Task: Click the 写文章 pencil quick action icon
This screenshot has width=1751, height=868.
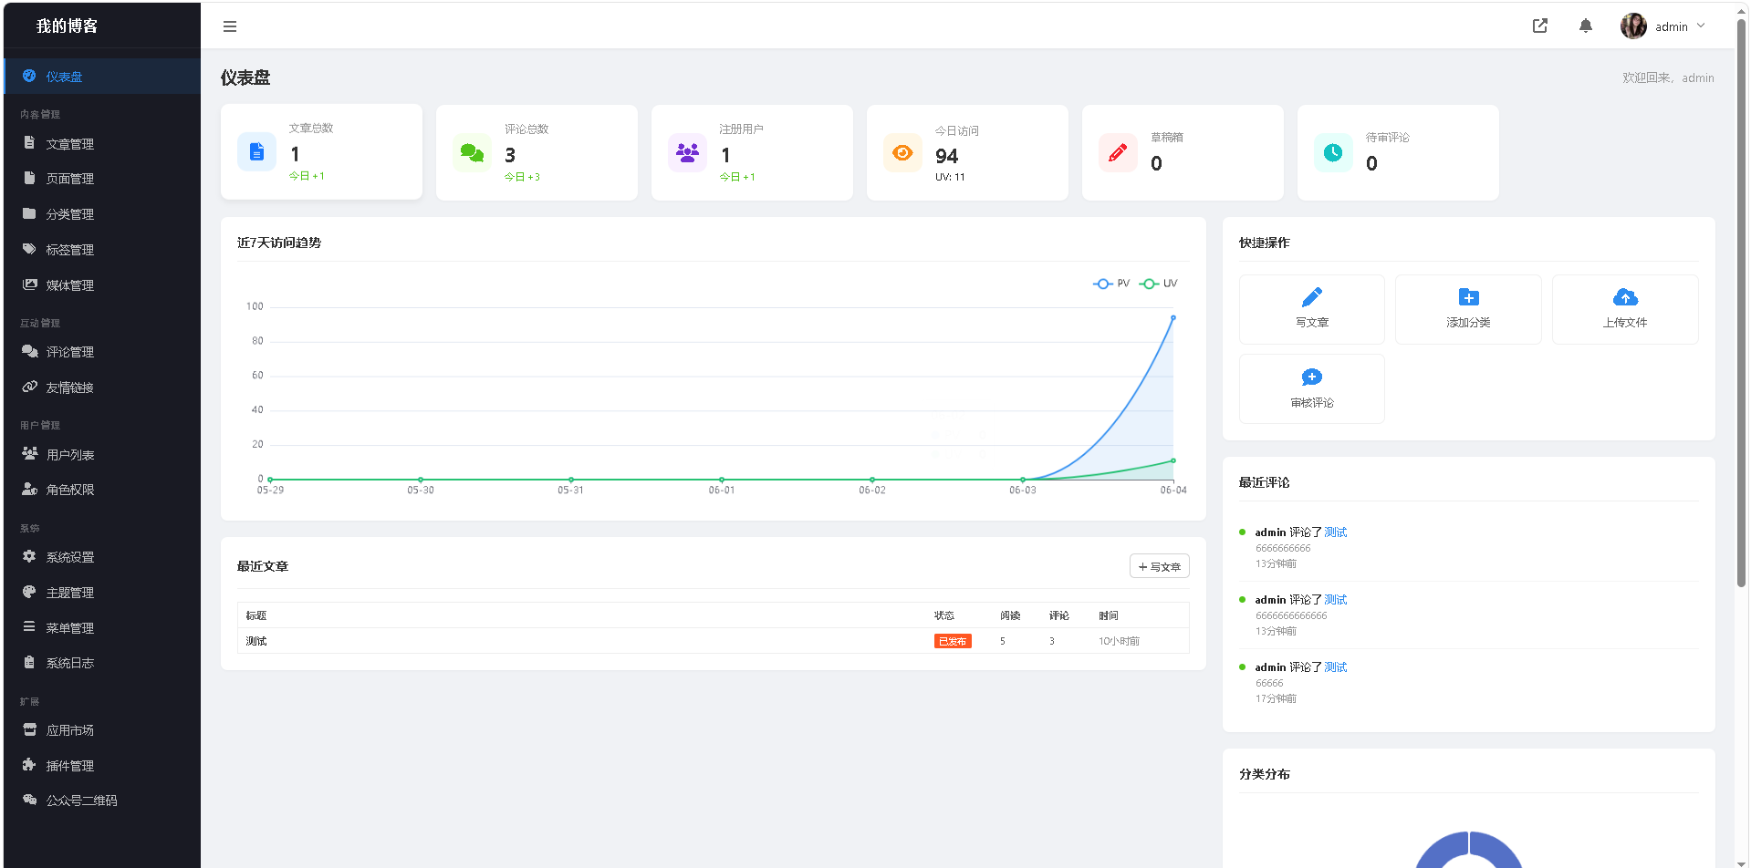Action: (1312, 297)
